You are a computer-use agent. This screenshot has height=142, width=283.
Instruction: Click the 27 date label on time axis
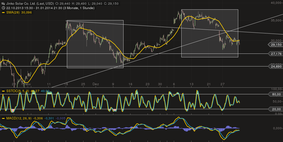pyautogui.click(x=222, y=84)
